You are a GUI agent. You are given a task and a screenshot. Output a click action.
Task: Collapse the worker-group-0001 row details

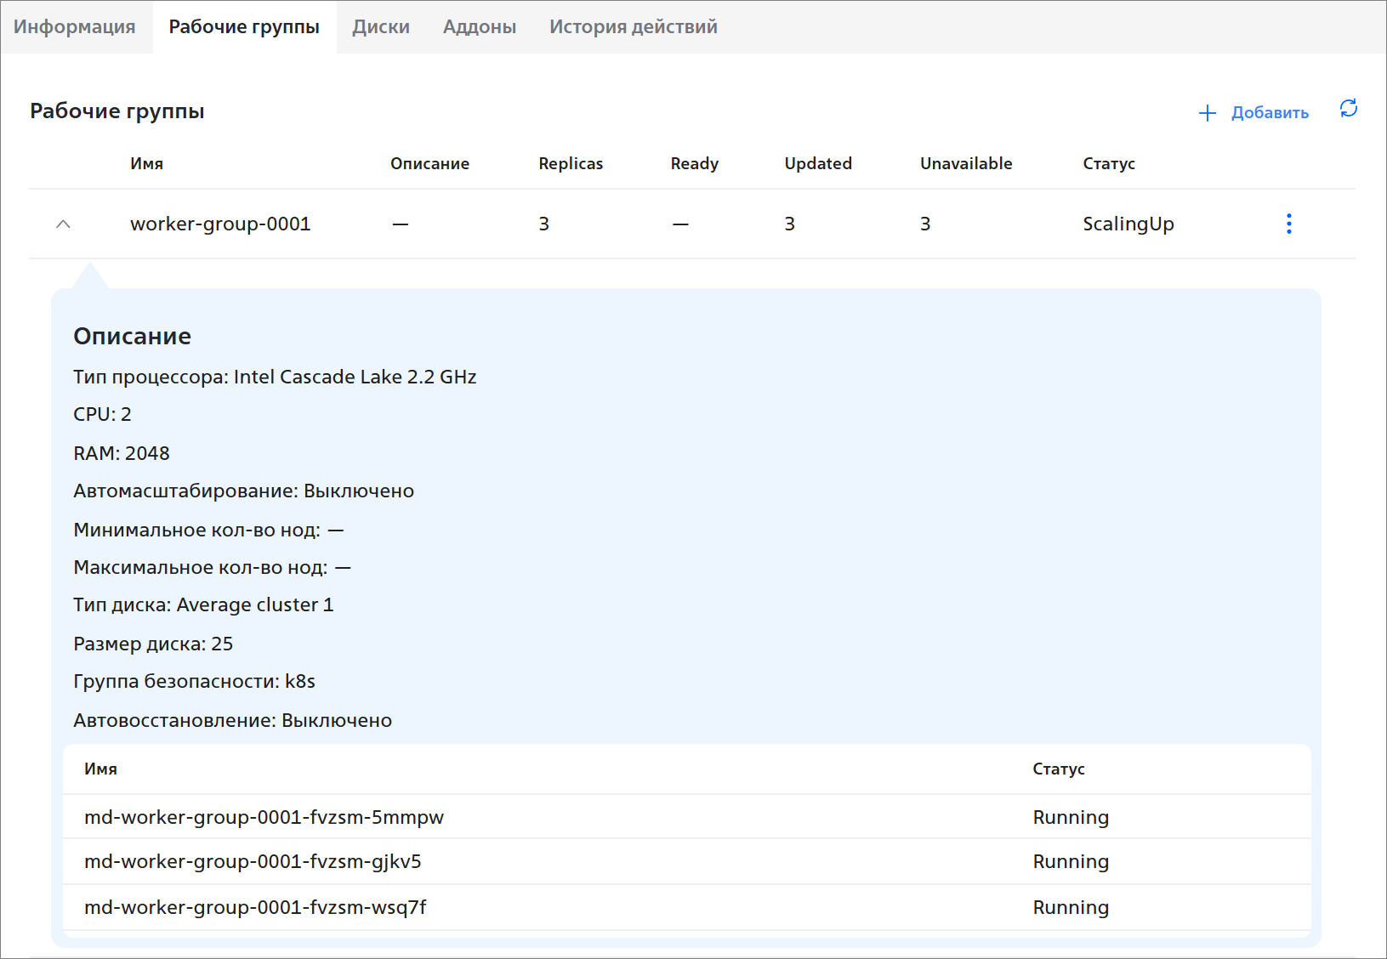pyautogui.click(x=63, y=224)
